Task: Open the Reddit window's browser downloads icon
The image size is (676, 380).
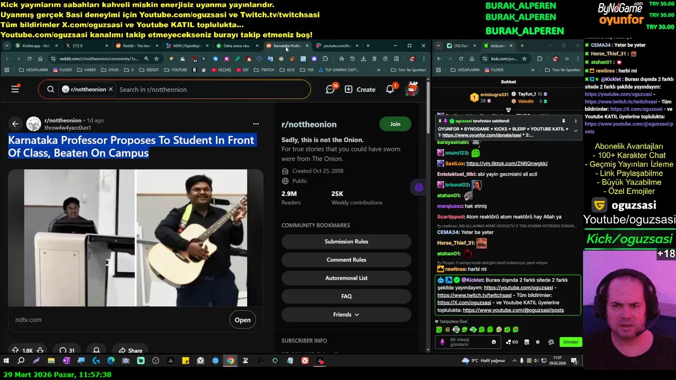Action: [x=363, y=59]
